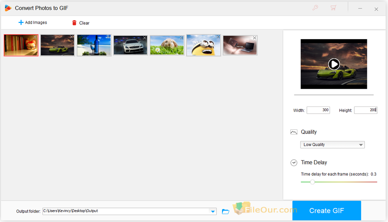Screen dimensions: 388x222
Task: Remove the rabbit image
Action: [x=181, y=38]
